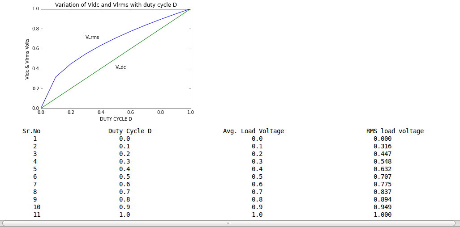The image size is (460, 227).
Task: Select the "Avg. Load Voltage" column header
Action: click(254, 131)
